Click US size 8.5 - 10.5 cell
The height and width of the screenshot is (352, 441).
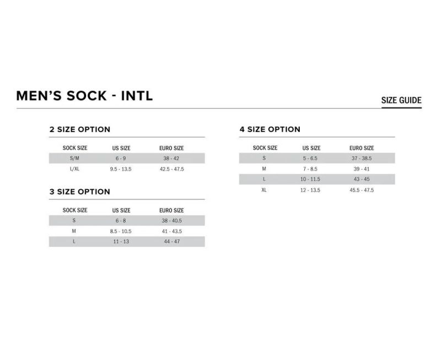(121, 231)
